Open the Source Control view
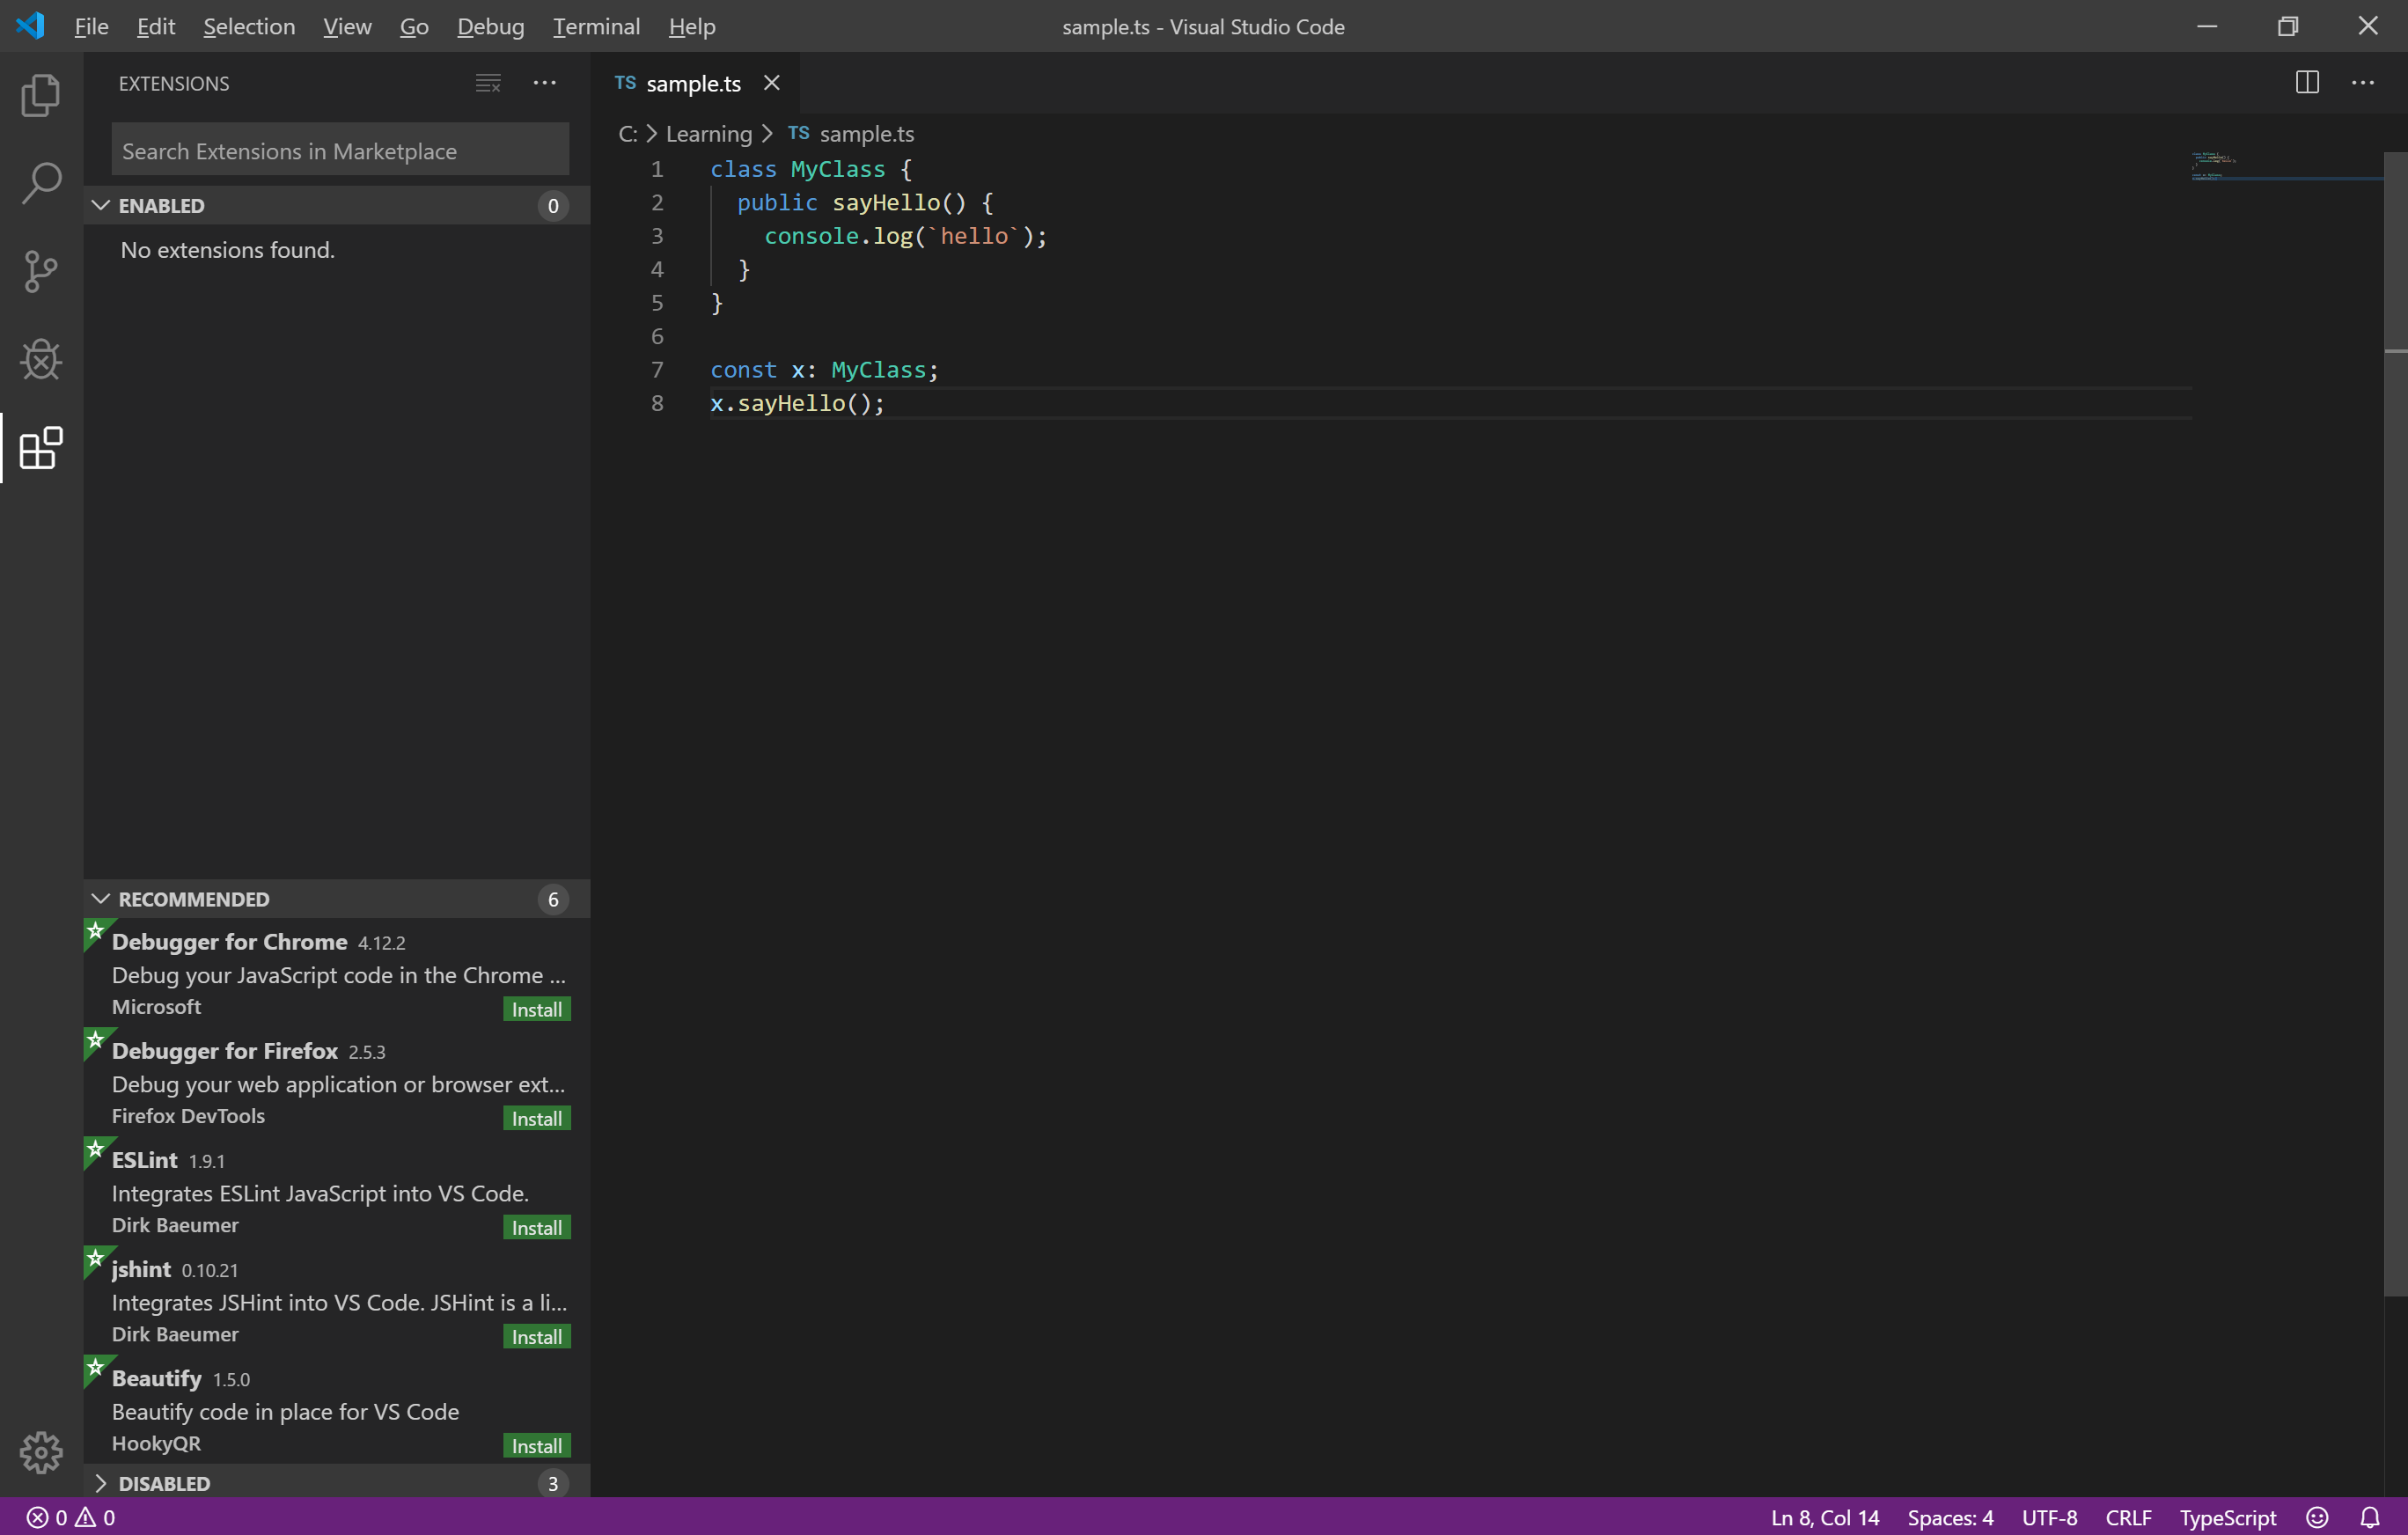 [x=40, y=271]
